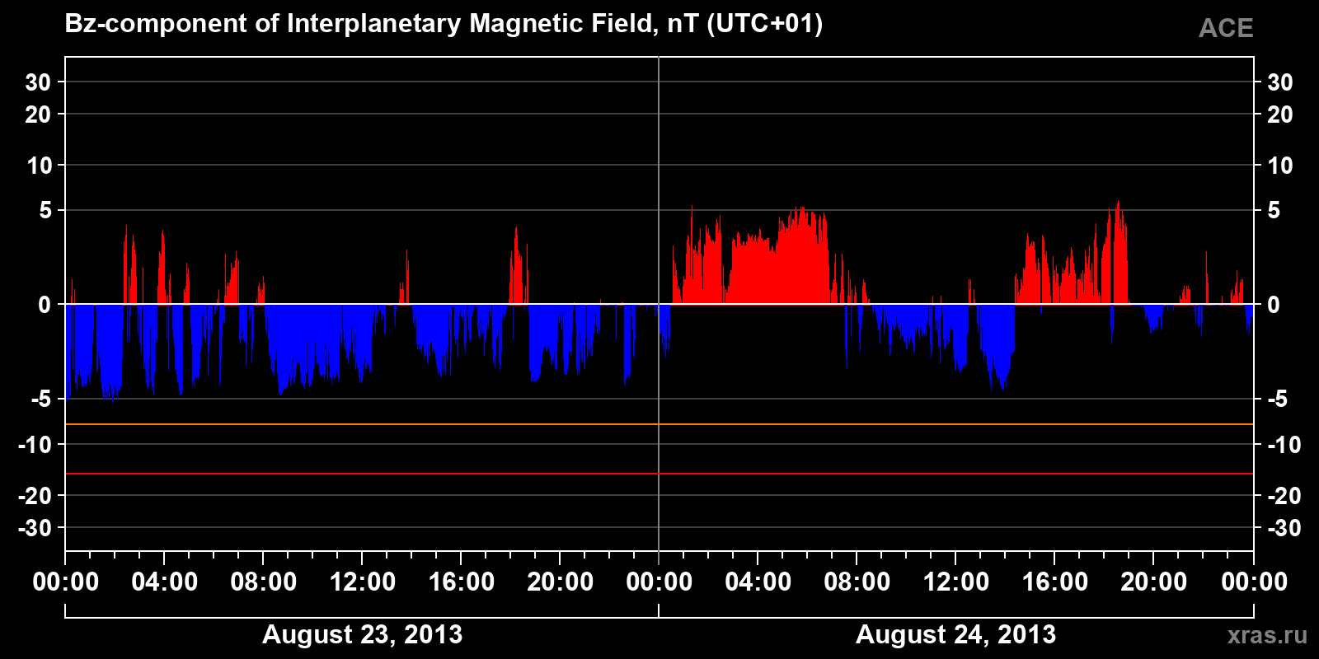Click the right axis value -5
1319x659 pixels.
[1277, 400]
